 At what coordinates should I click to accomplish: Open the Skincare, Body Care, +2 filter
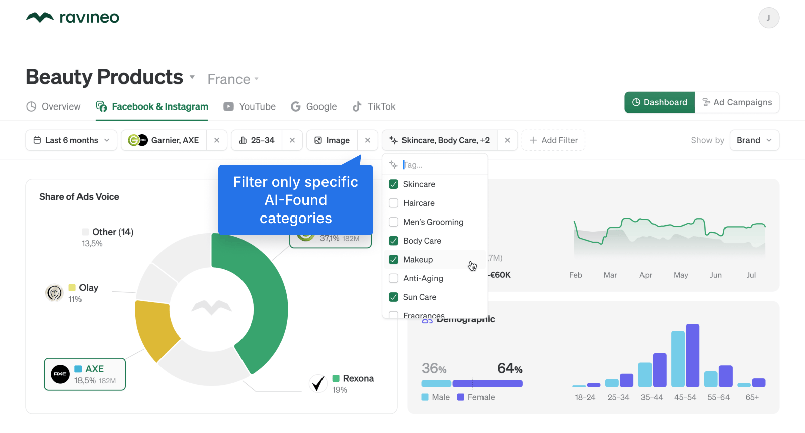click(440, 140)
